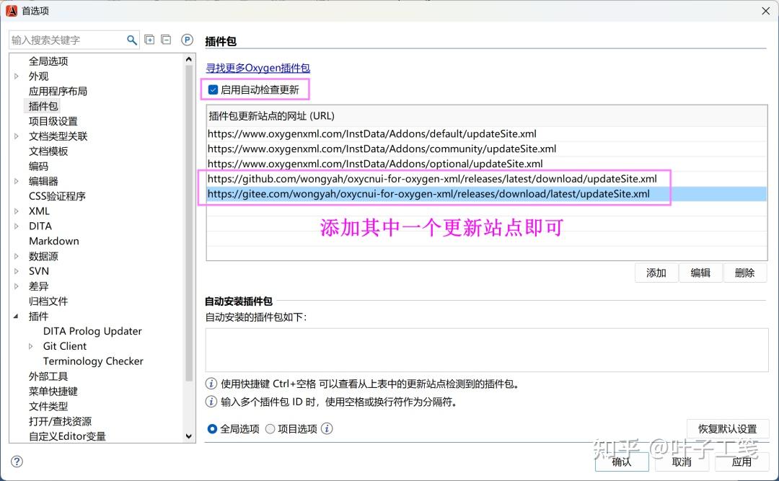779x481 pixels.
Task: Select the gitee.com wongyah URL row
Action: (x=486, y=194)
